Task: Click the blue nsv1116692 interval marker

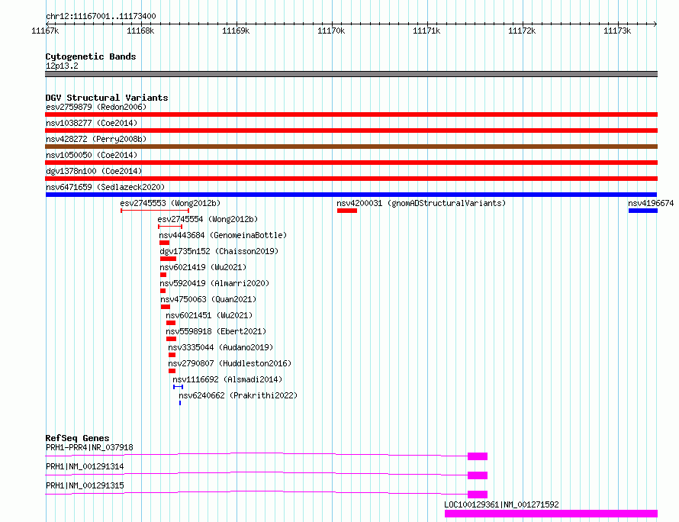Action: coord(178,387)
